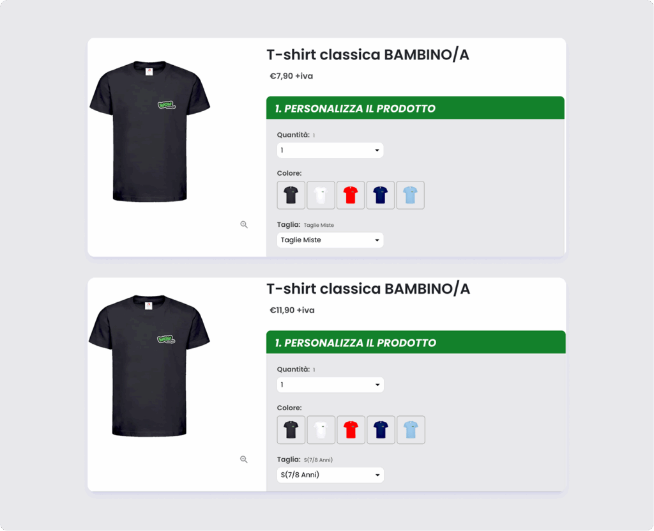Screen dimensions: 654x531
Task: Click the top black t-shirt product image
Action: pyautogui.click(x=149, y=131)
